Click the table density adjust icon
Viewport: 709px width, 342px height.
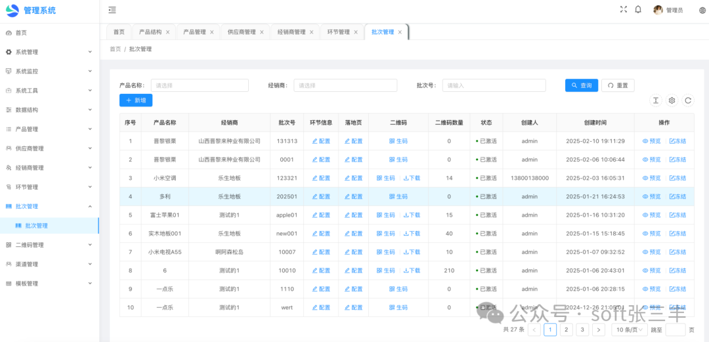tap(655, 100)
